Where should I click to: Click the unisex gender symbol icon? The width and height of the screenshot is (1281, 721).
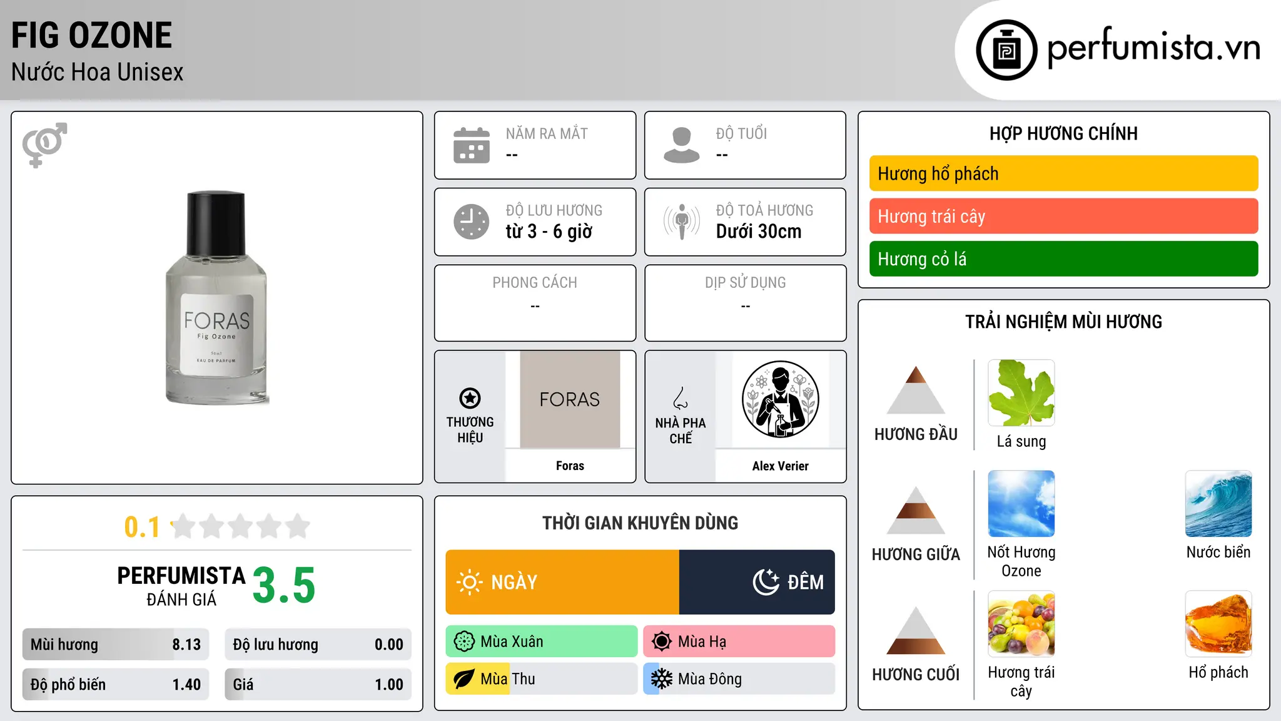[x=44, y=145]
